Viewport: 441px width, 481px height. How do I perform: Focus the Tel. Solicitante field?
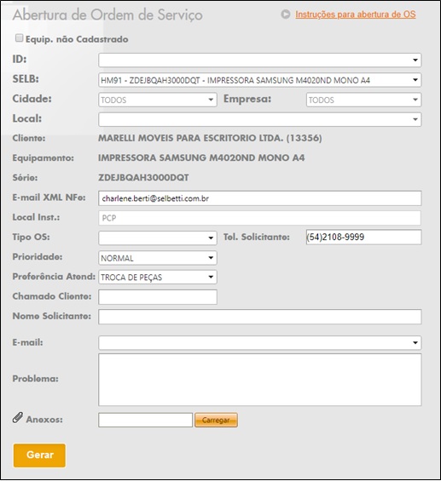[x=363, y=238]
